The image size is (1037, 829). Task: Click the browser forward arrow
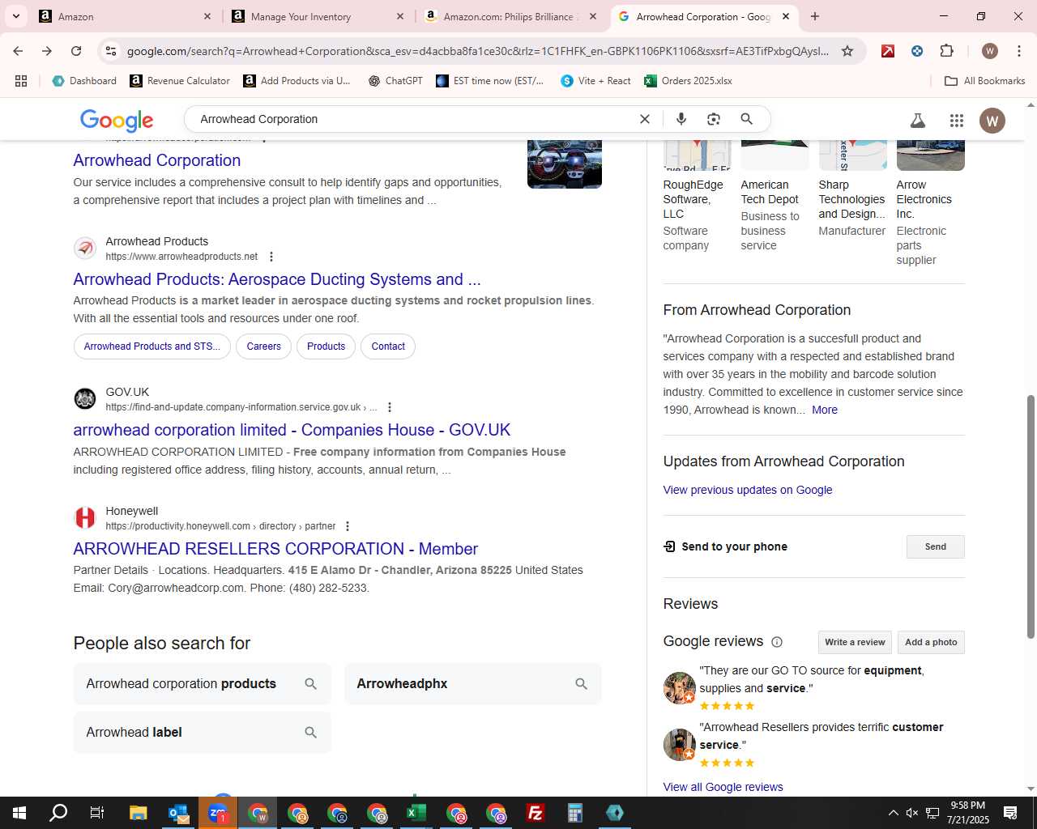[x=47, y=51]
